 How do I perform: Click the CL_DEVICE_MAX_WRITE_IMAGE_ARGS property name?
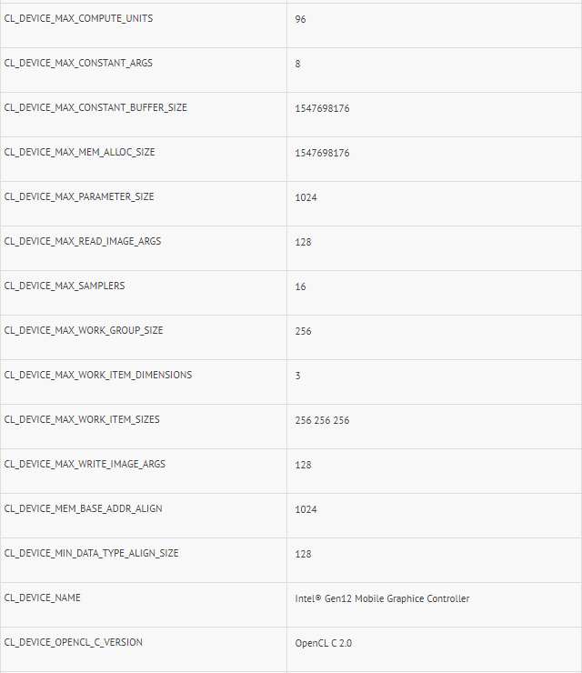click(x=85, y=464)
